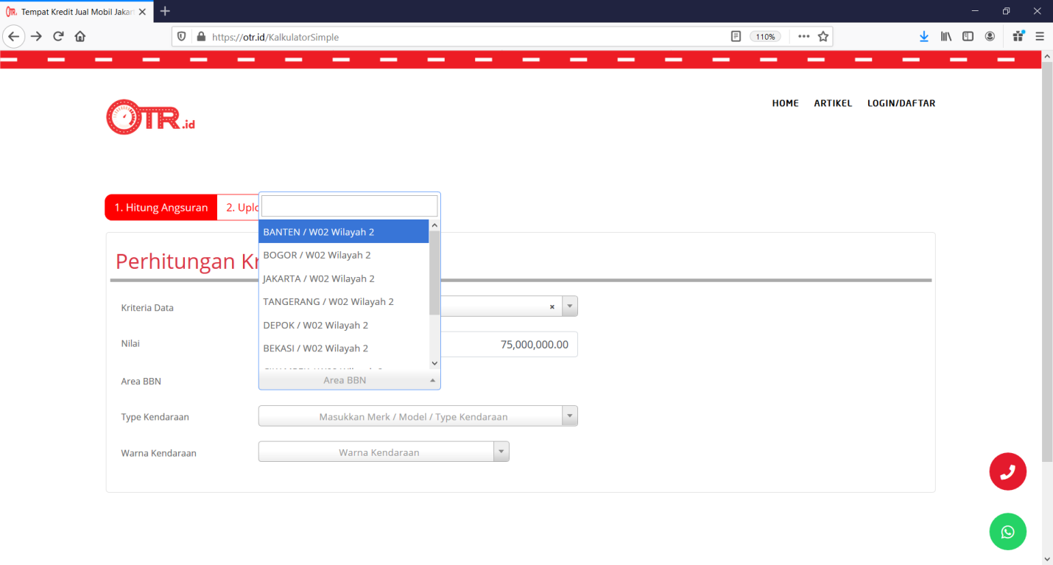Image resolution: width=1053 pixels, height=565 pixels.
Task: Open LOGIN/DAFTAR link
Action: (x=901, y=103)
